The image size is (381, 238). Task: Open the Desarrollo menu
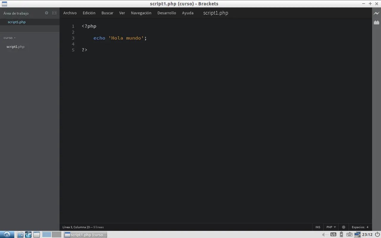point(167,13)
